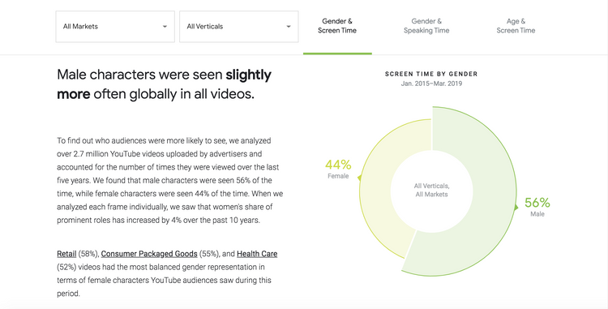
Task: Click the Jan. 2015–Mar. 2019 date range
Action: 431,84
